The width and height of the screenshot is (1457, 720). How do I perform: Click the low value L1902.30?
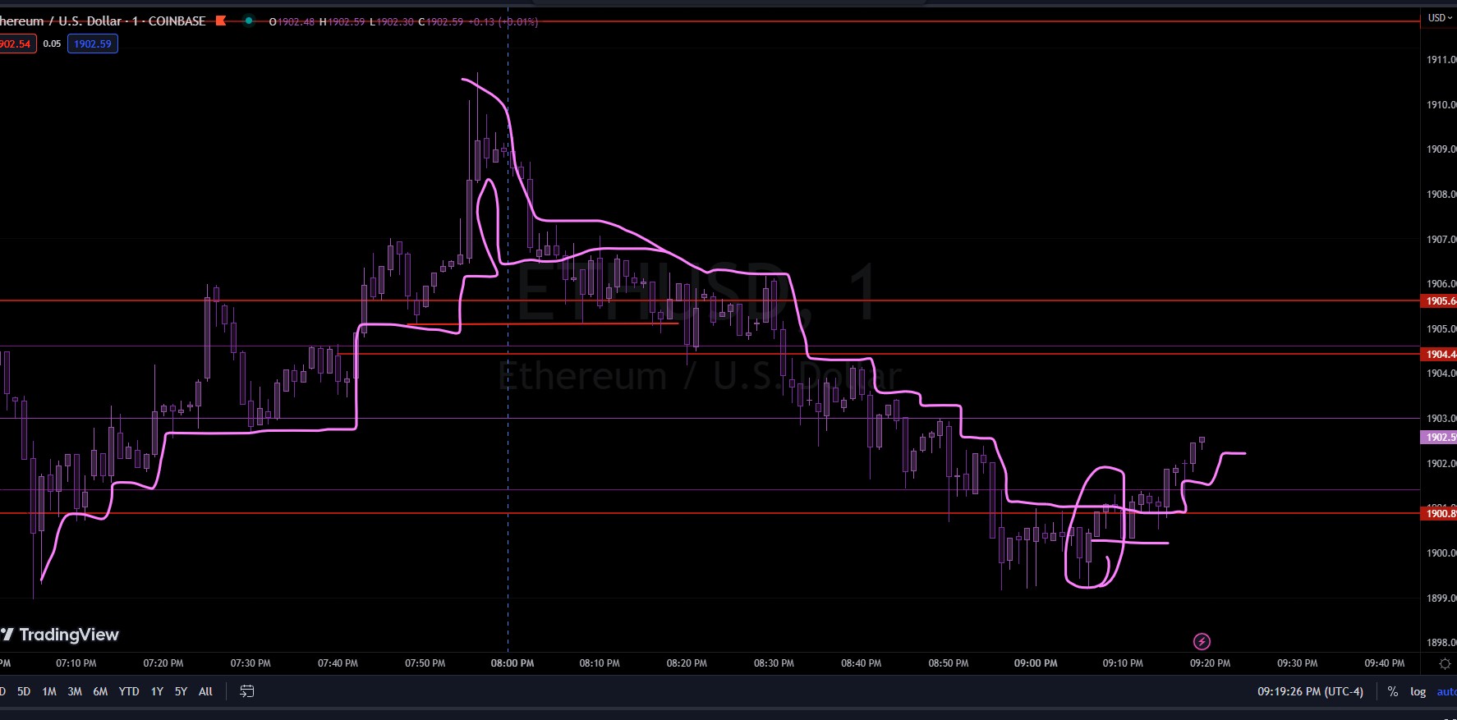point(391,21)
